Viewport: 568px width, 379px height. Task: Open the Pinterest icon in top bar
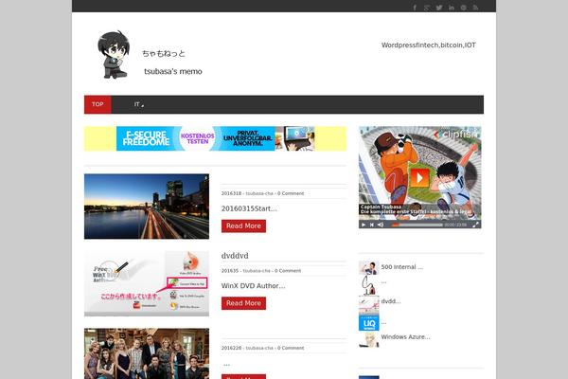click(463, 8)
